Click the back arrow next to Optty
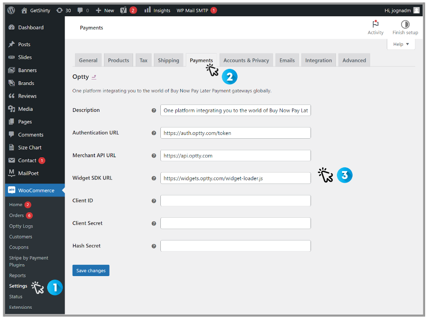 tap(94, 77)
